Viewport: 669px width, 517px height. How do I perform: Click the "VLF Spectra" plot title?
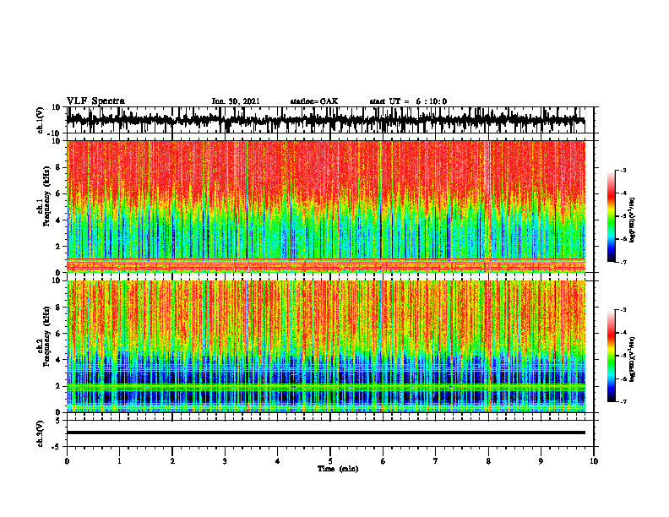95,101
